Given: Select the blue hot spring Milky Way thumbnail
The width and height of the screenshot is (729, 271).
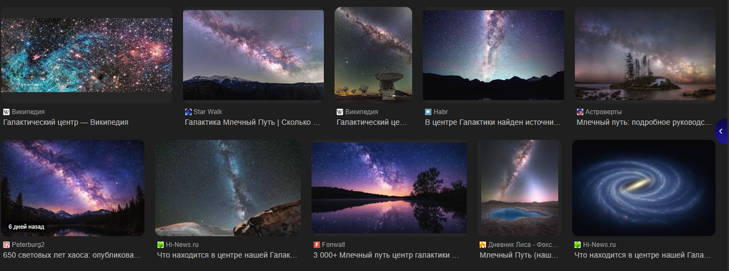Looking at the screenshot, I should pyautogui.click(x=518, y=188).
